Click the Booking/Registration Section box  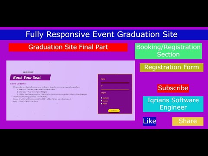coord(168,51)
